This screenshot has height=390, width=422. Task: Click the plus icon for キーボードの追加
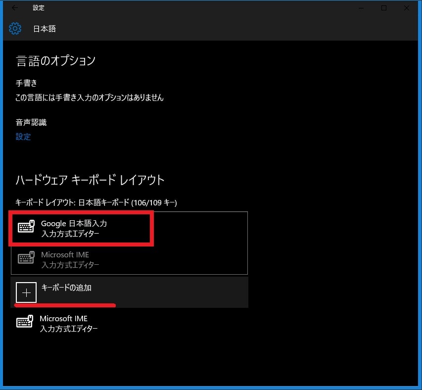tap(26, 292)
